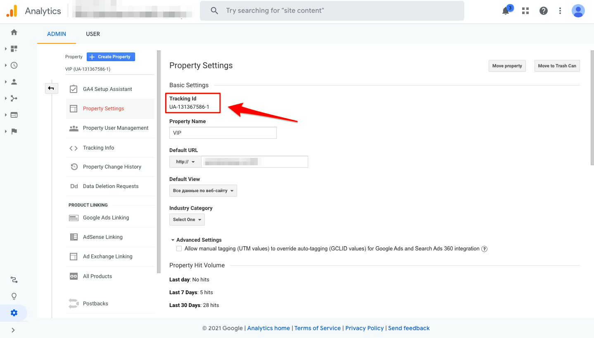Click the VIP (UA-131367586-1) property selector
The image size is (594, 338).
click(x=88, y=69)
